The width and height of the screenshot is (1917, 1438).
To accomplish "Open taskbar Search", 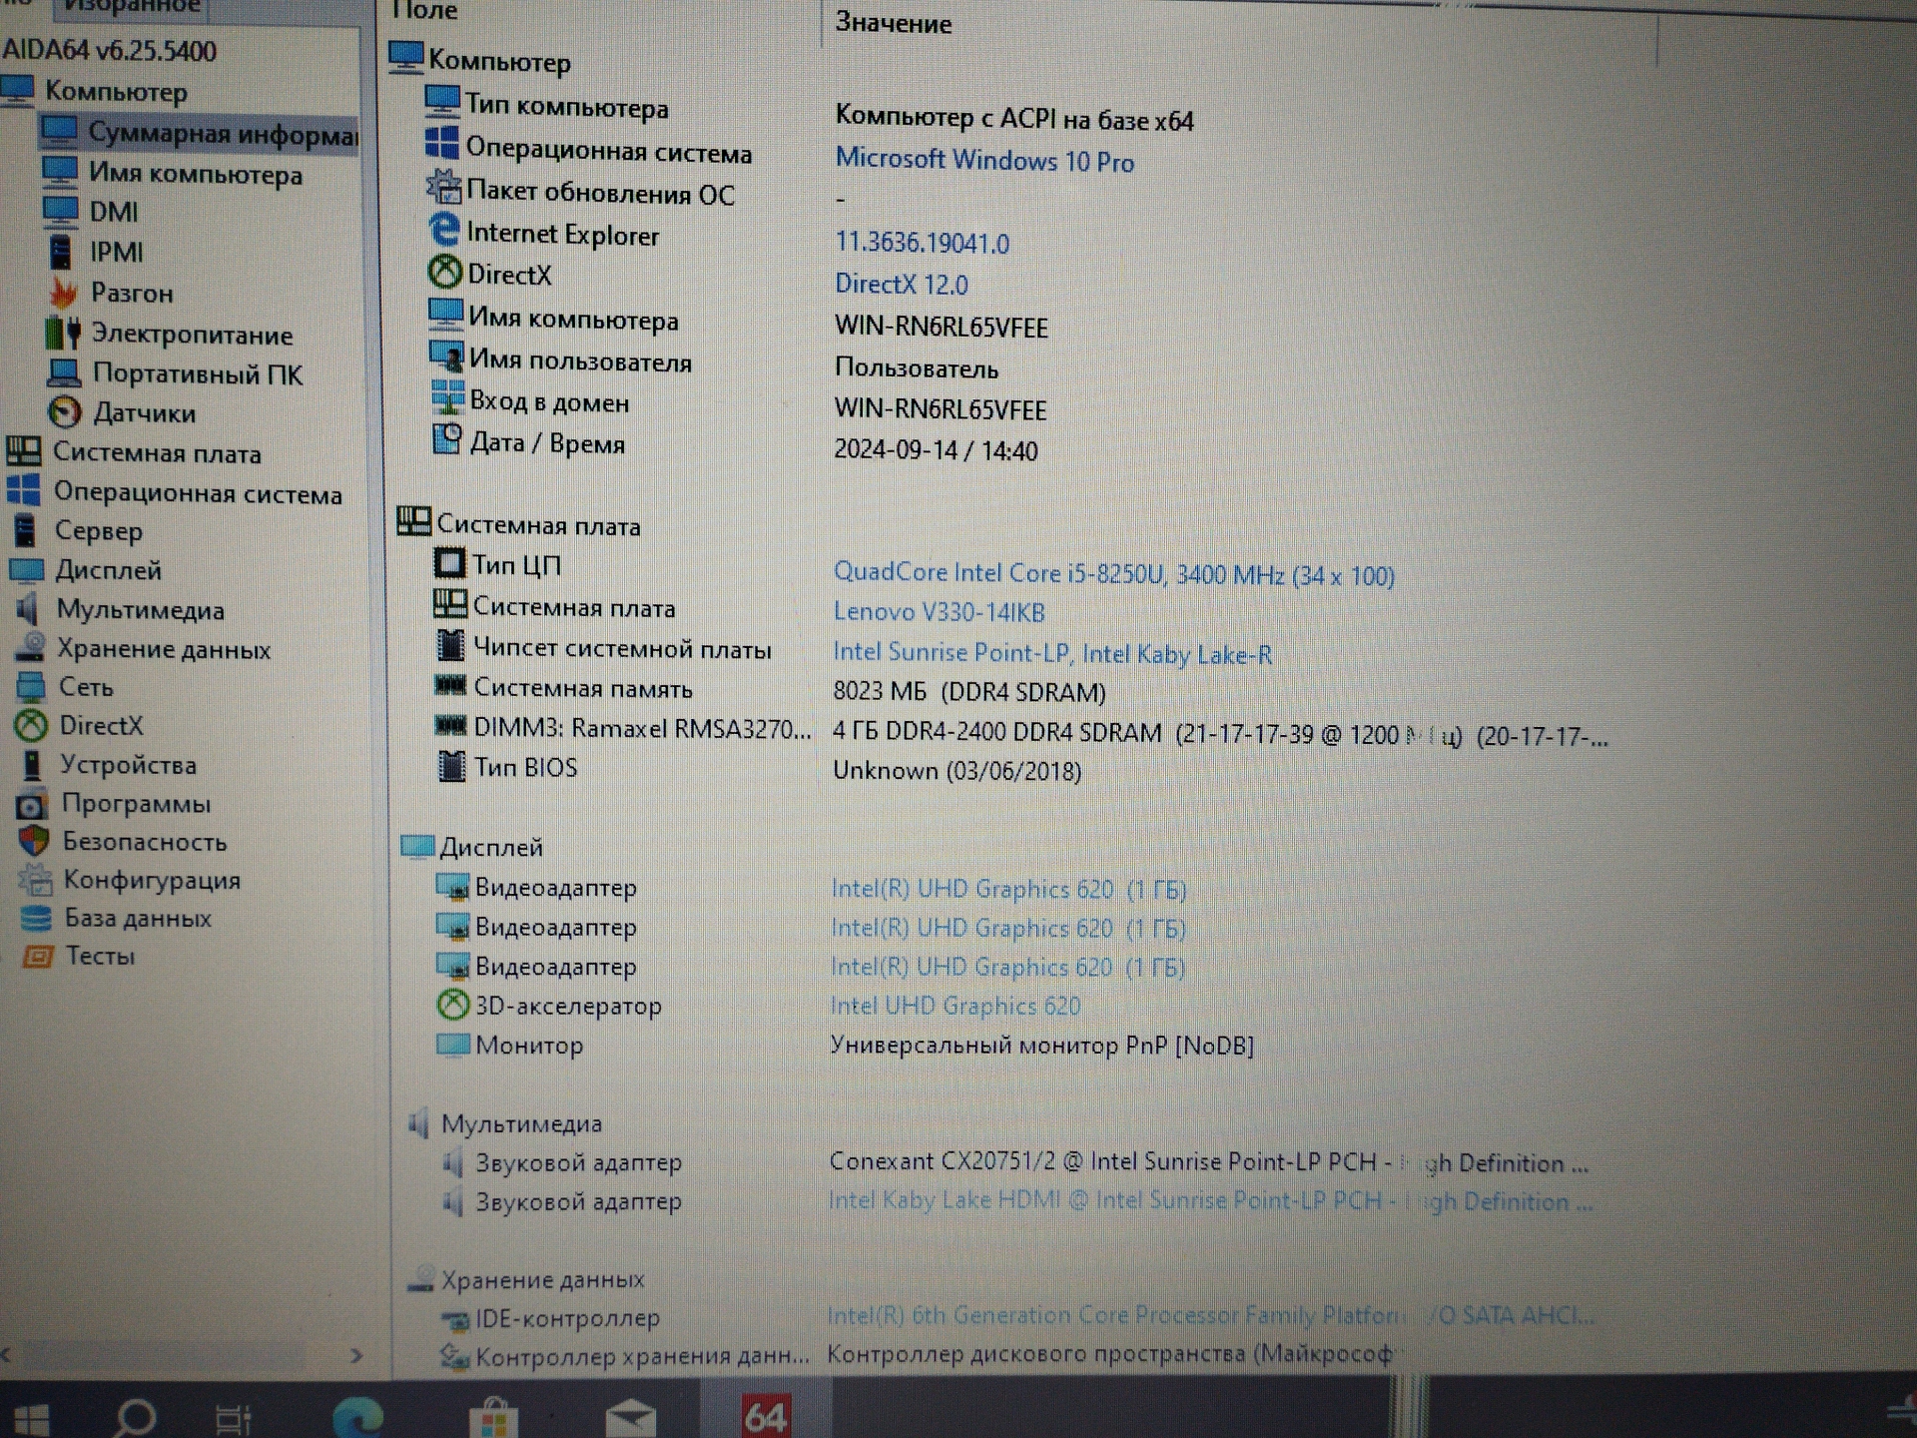I will point(135,1416).
